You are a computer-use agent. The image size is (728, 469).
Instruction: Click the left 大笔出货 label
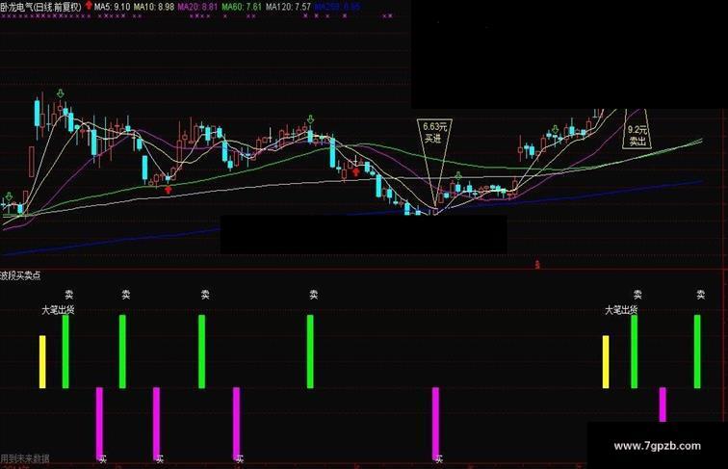click(x=58, y=310)
